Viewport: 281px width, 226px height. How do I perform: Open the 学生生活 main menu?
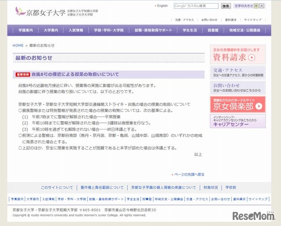(190, 30)
